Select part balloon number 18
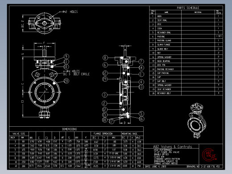The width and height of the screenshot is (232, 174). point(104,120)
